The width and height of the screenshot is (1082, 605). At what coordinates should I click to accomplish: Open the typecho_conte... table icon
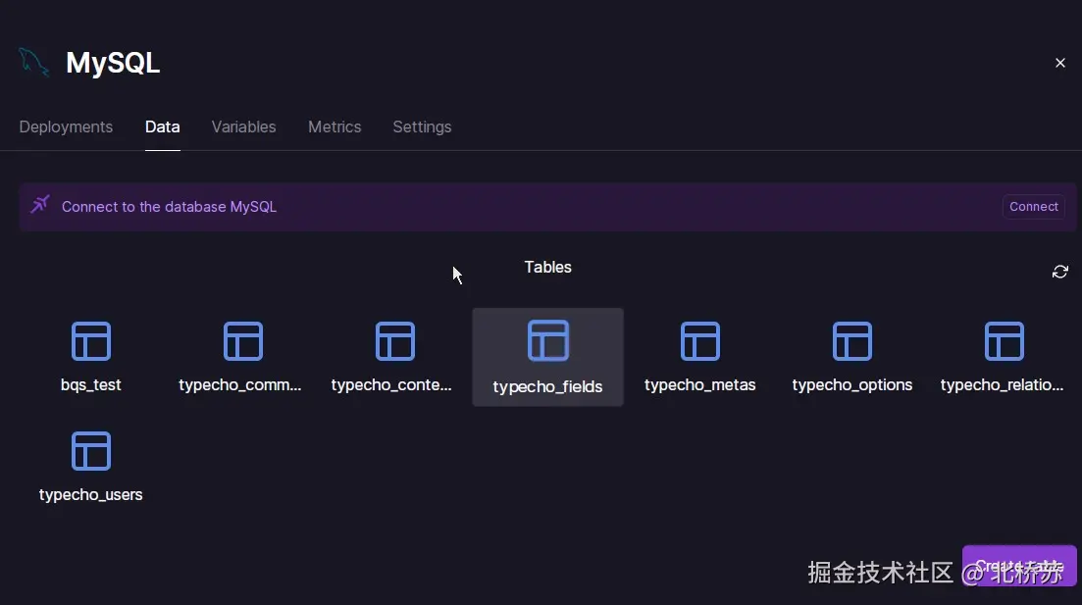point(394,341)
